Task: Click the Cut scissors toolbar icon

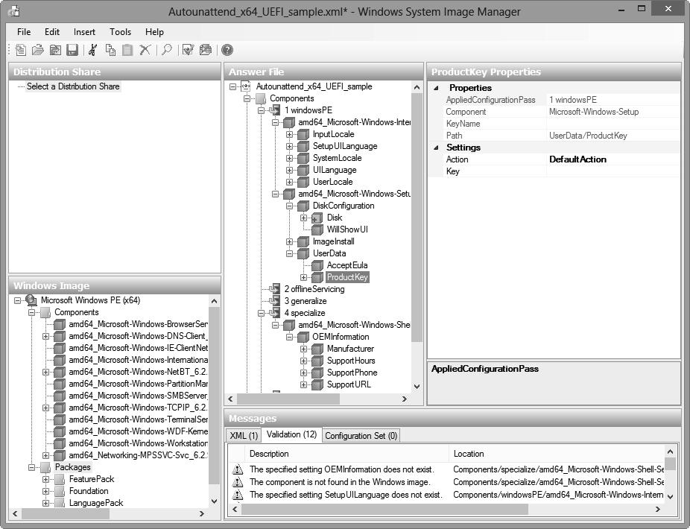Action: point(92,50)
